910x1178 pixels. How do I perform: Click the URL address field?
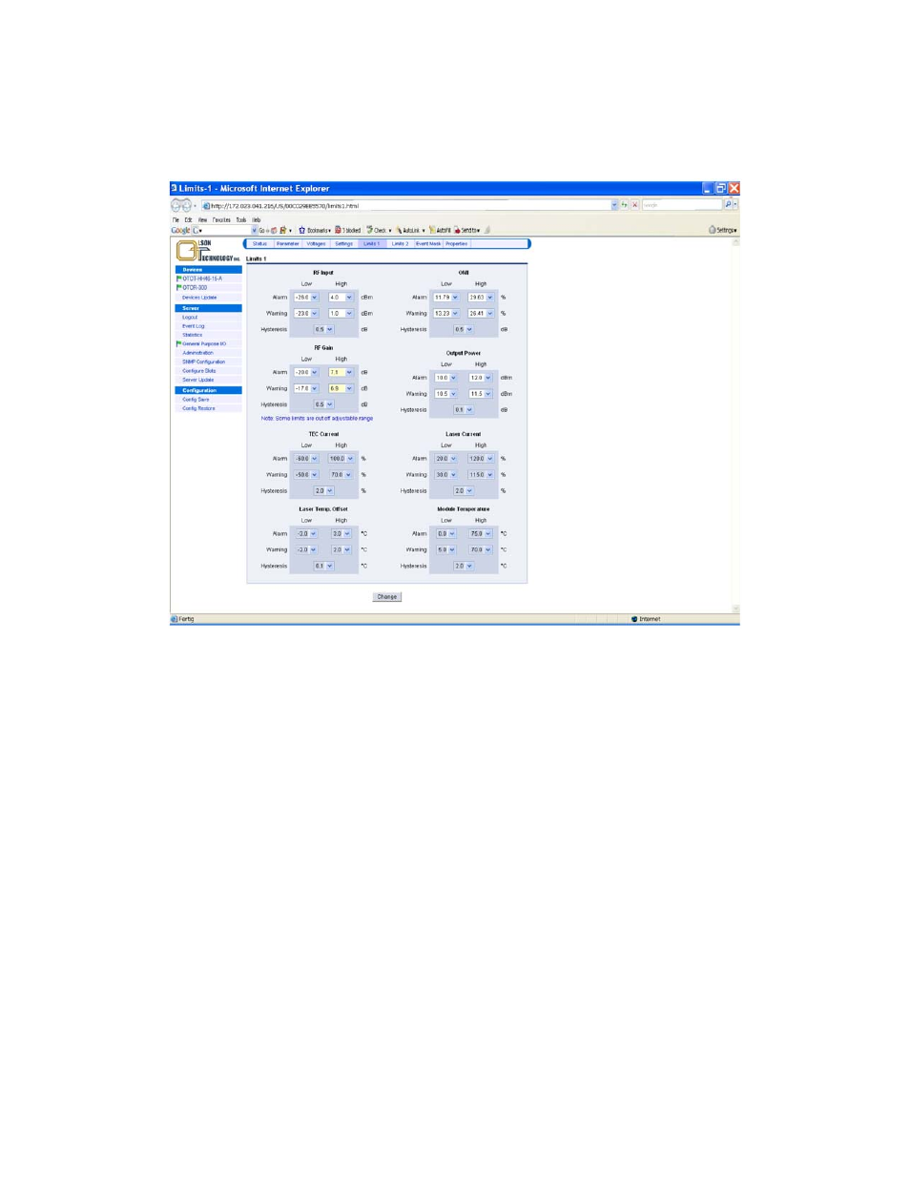pos(409,205)
